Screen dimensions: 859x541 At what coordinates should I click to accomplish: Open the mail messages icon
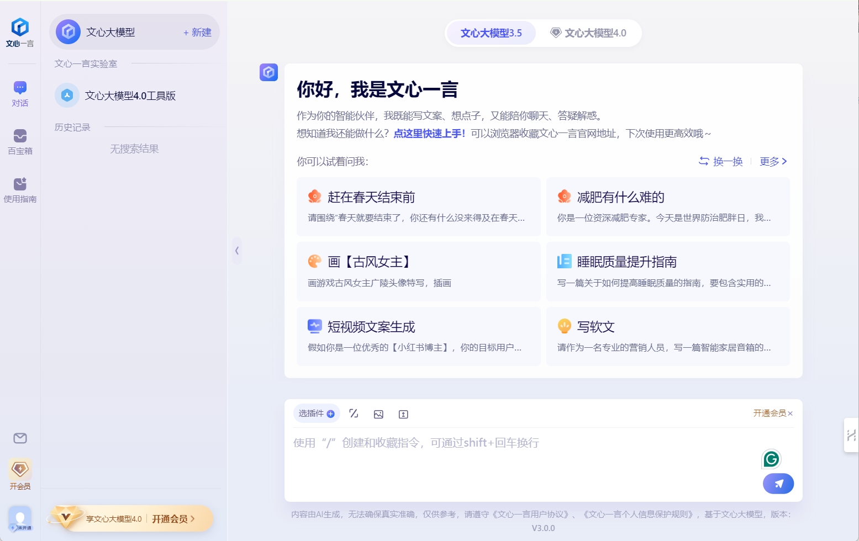click(x=20, y=438)
